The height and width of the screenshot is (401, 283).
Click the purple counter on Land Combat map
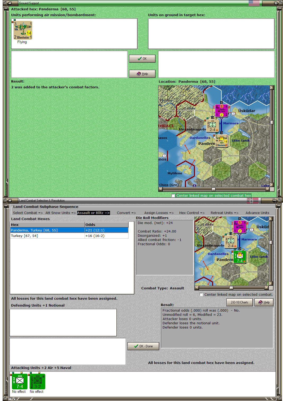point(240,227)
